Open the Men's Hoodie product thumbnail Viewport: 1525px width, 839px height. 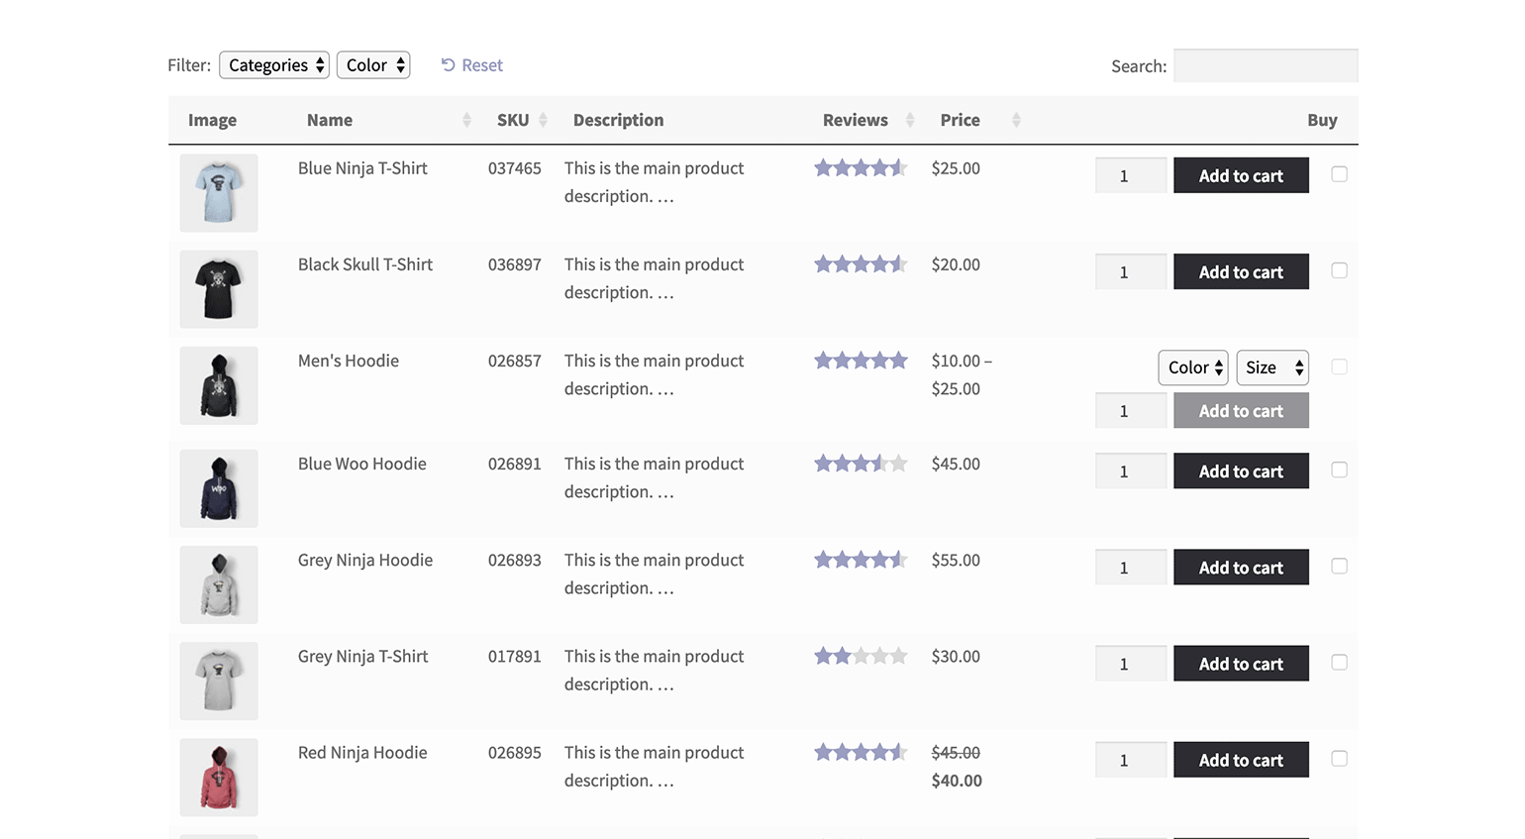tap(219, 385)
